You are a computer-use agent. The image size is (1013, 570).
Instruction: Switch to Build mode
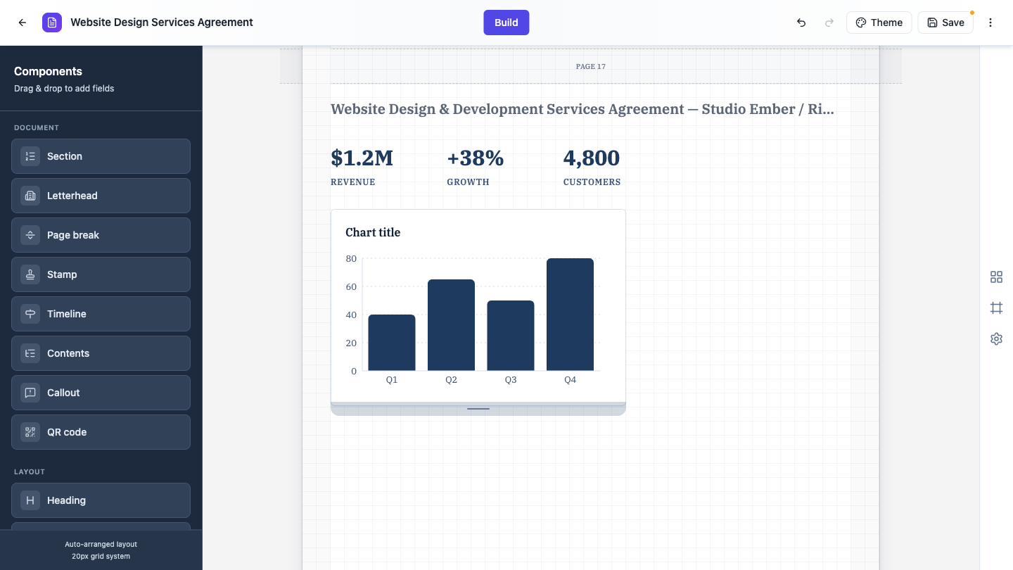coord(507,23)
